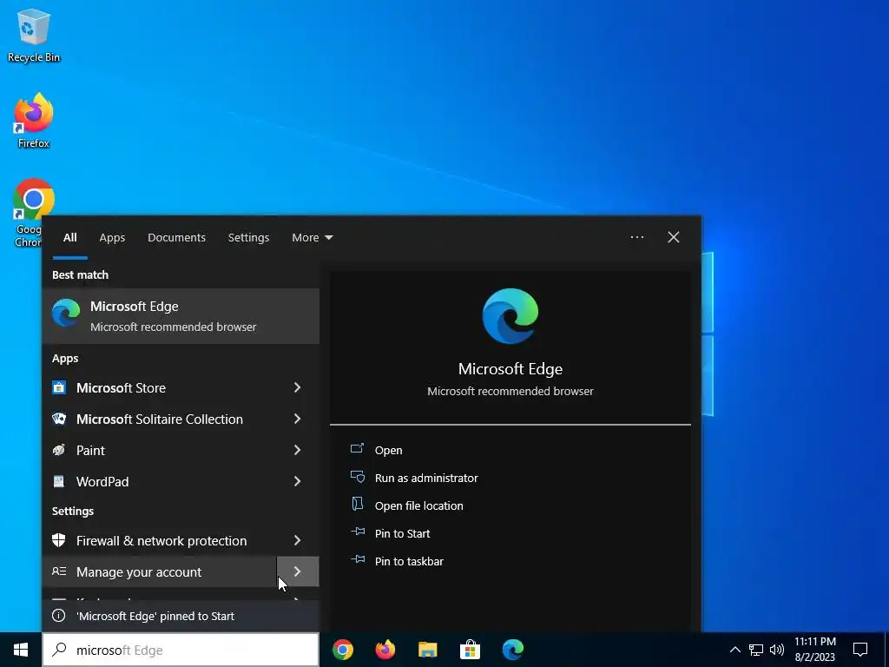Open Firewall & network protection setting
The image size is (889, 667).
click(x=160, y=540)
